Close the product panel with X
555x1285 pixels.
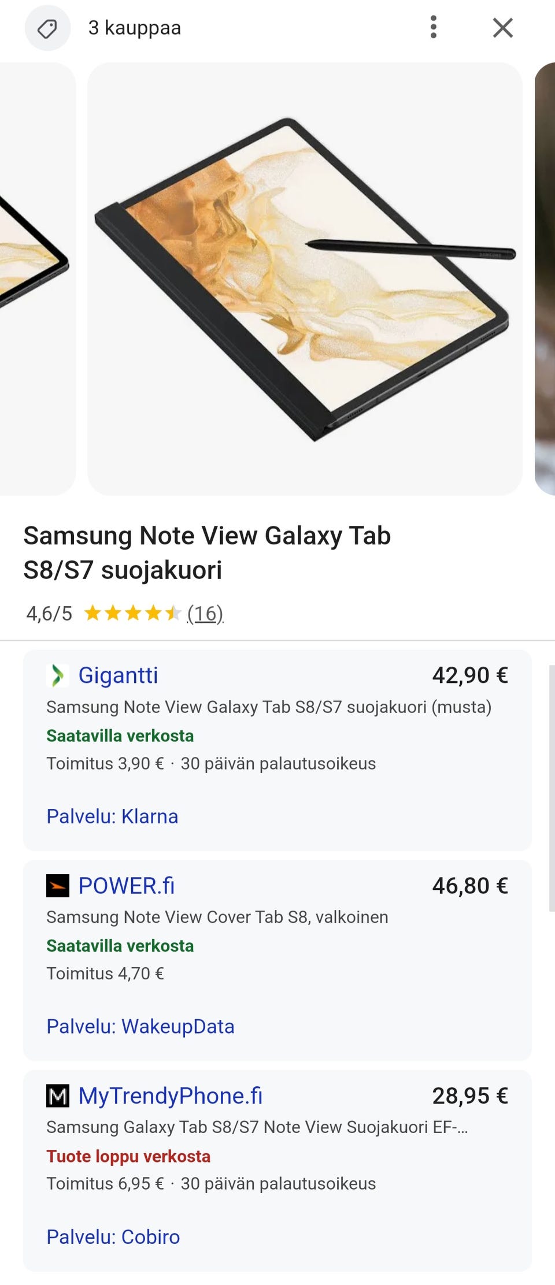(x=502, y=28)
